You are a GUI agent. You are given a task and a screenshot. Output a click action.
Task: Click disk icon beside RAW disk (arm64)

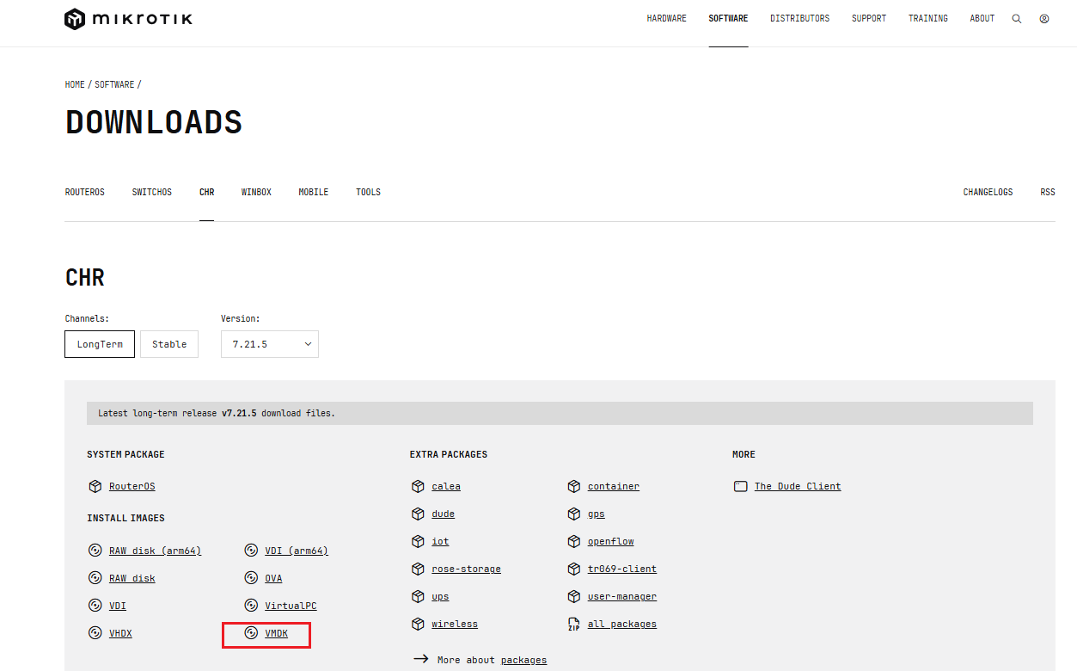click(95, 551)
